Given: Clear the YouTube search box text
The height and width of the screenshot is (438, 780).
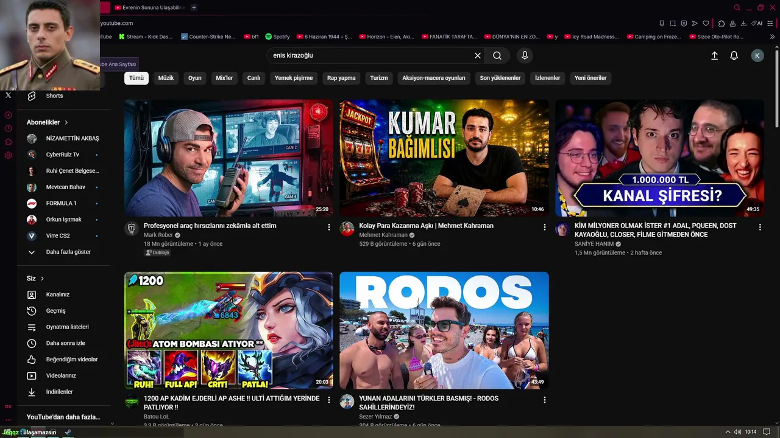Looking at the screenshot, I should (478, 55).
